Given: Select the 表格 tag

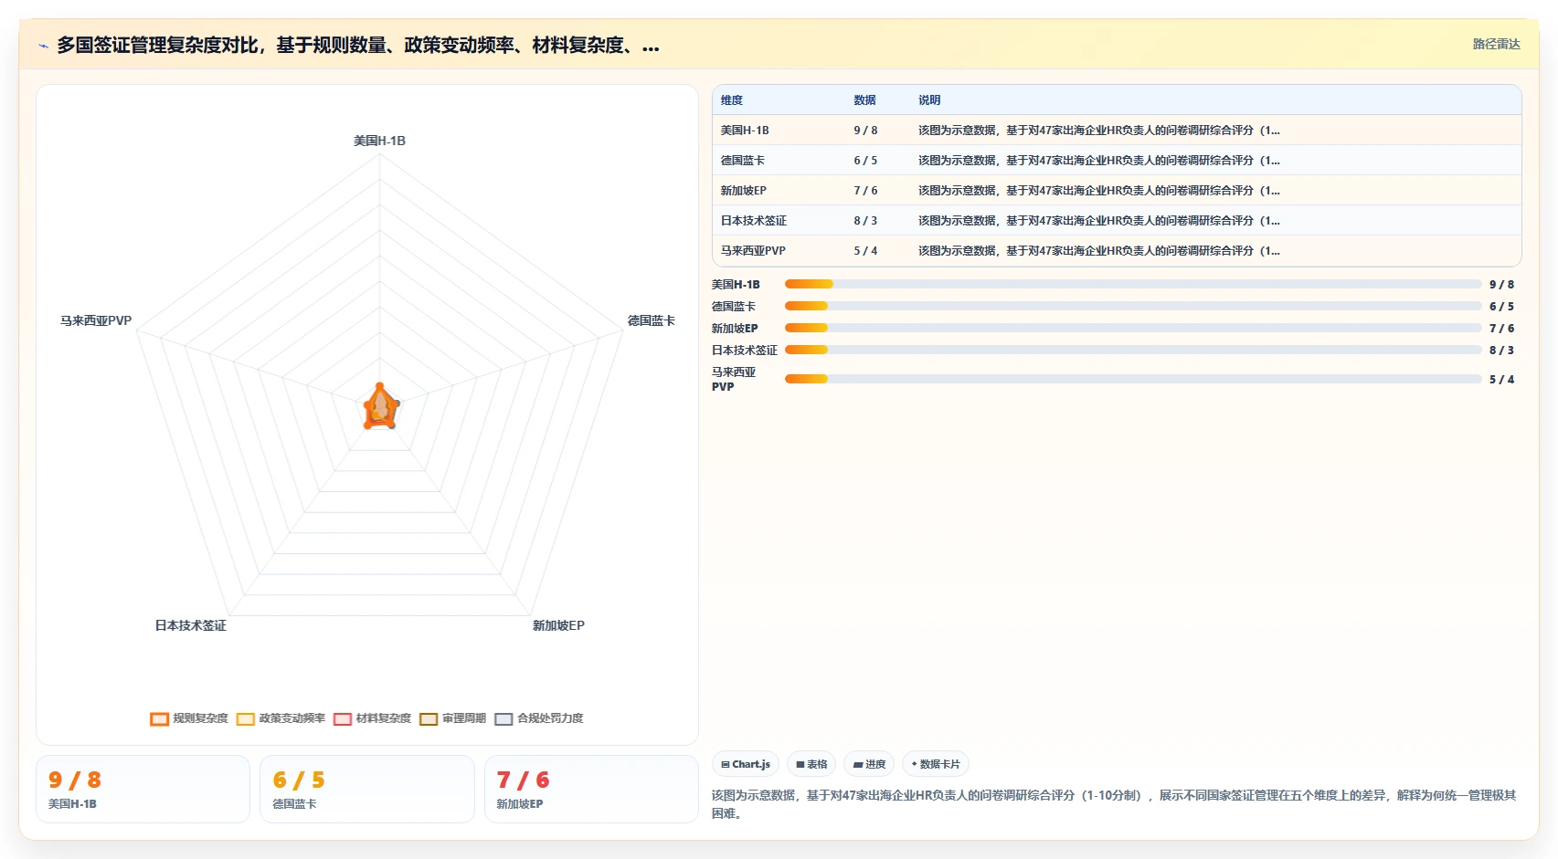Looking at the screenshot, I should click(x=811, y=764).
